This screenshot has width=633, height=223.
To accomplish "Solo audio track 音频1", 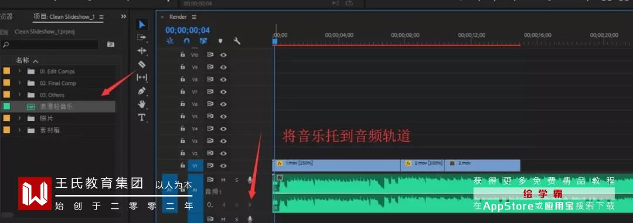I will pos(237,180).
